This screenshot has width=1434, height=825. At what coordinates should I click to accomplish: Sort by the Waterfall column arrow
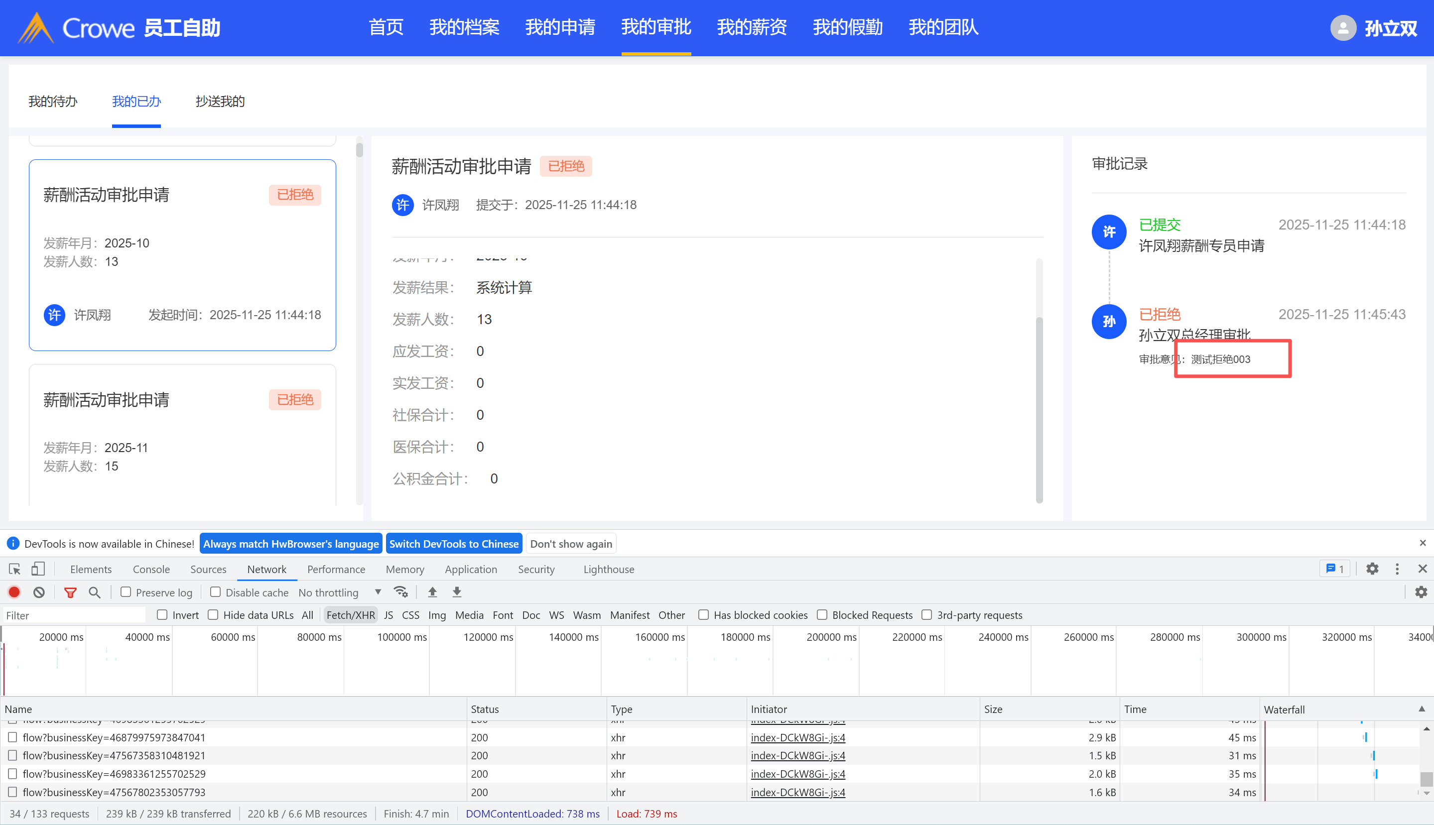click(1422, 709)
